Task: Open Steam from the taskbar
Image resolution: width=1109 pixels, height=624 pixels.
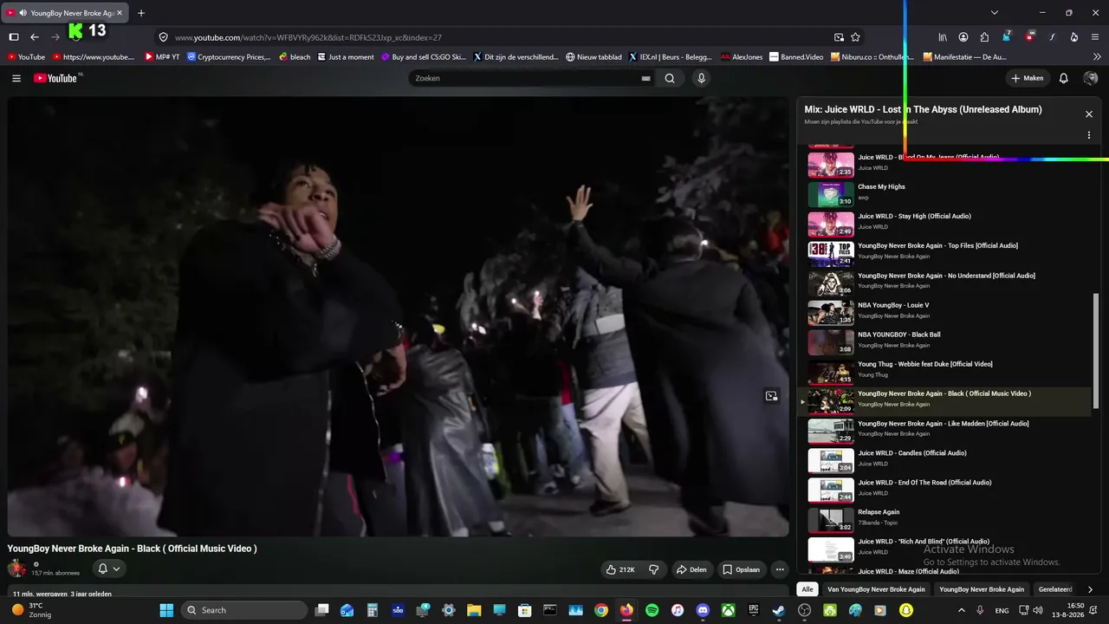Action: point(779,610)
